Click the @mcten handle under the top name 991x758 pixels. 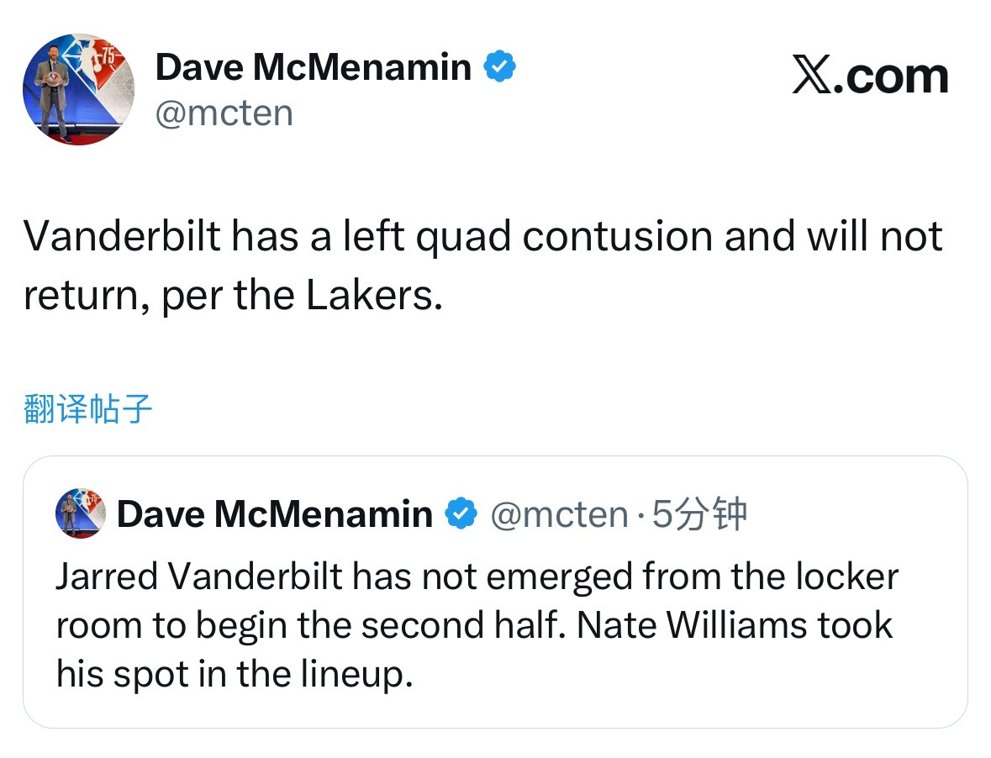pos(224,112)
